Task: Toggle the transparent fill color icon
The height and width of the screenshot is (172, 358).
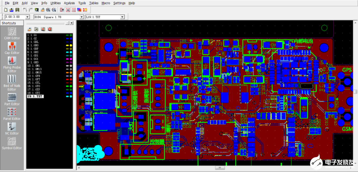Action: coord(79,10)
